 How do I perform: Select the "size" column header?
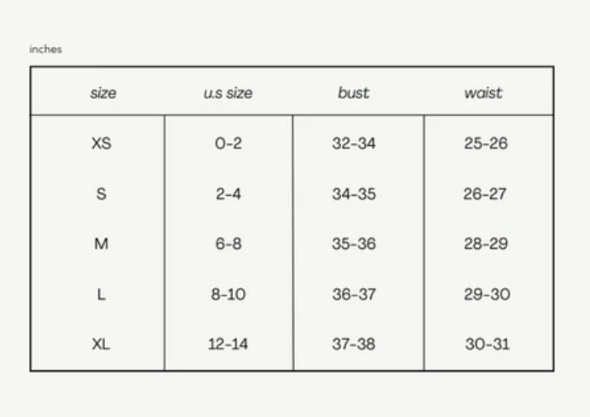coord(103,93)
